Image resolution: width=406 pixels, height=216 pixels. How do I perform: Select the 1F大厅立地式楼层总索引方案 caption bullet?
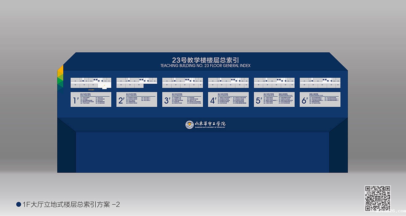pos(19,204)
